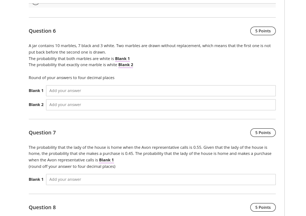
Task: Click the Question 6 heading
Action: [x=42, y=31]
